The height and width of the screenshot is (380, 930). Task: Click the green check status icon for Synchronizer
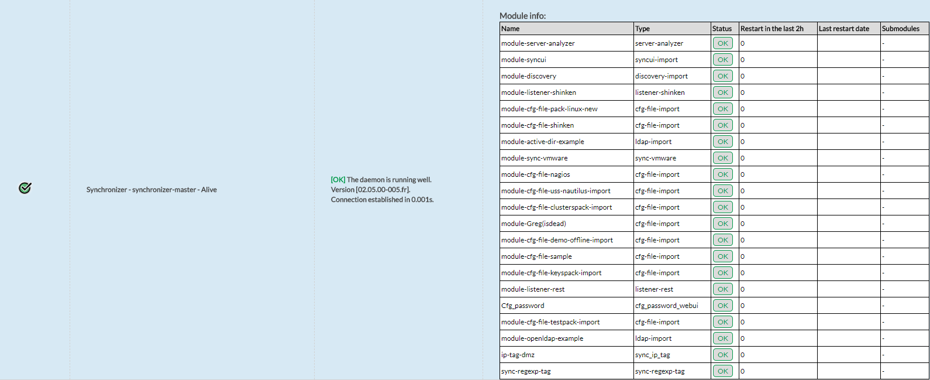(x=25, y=188)
